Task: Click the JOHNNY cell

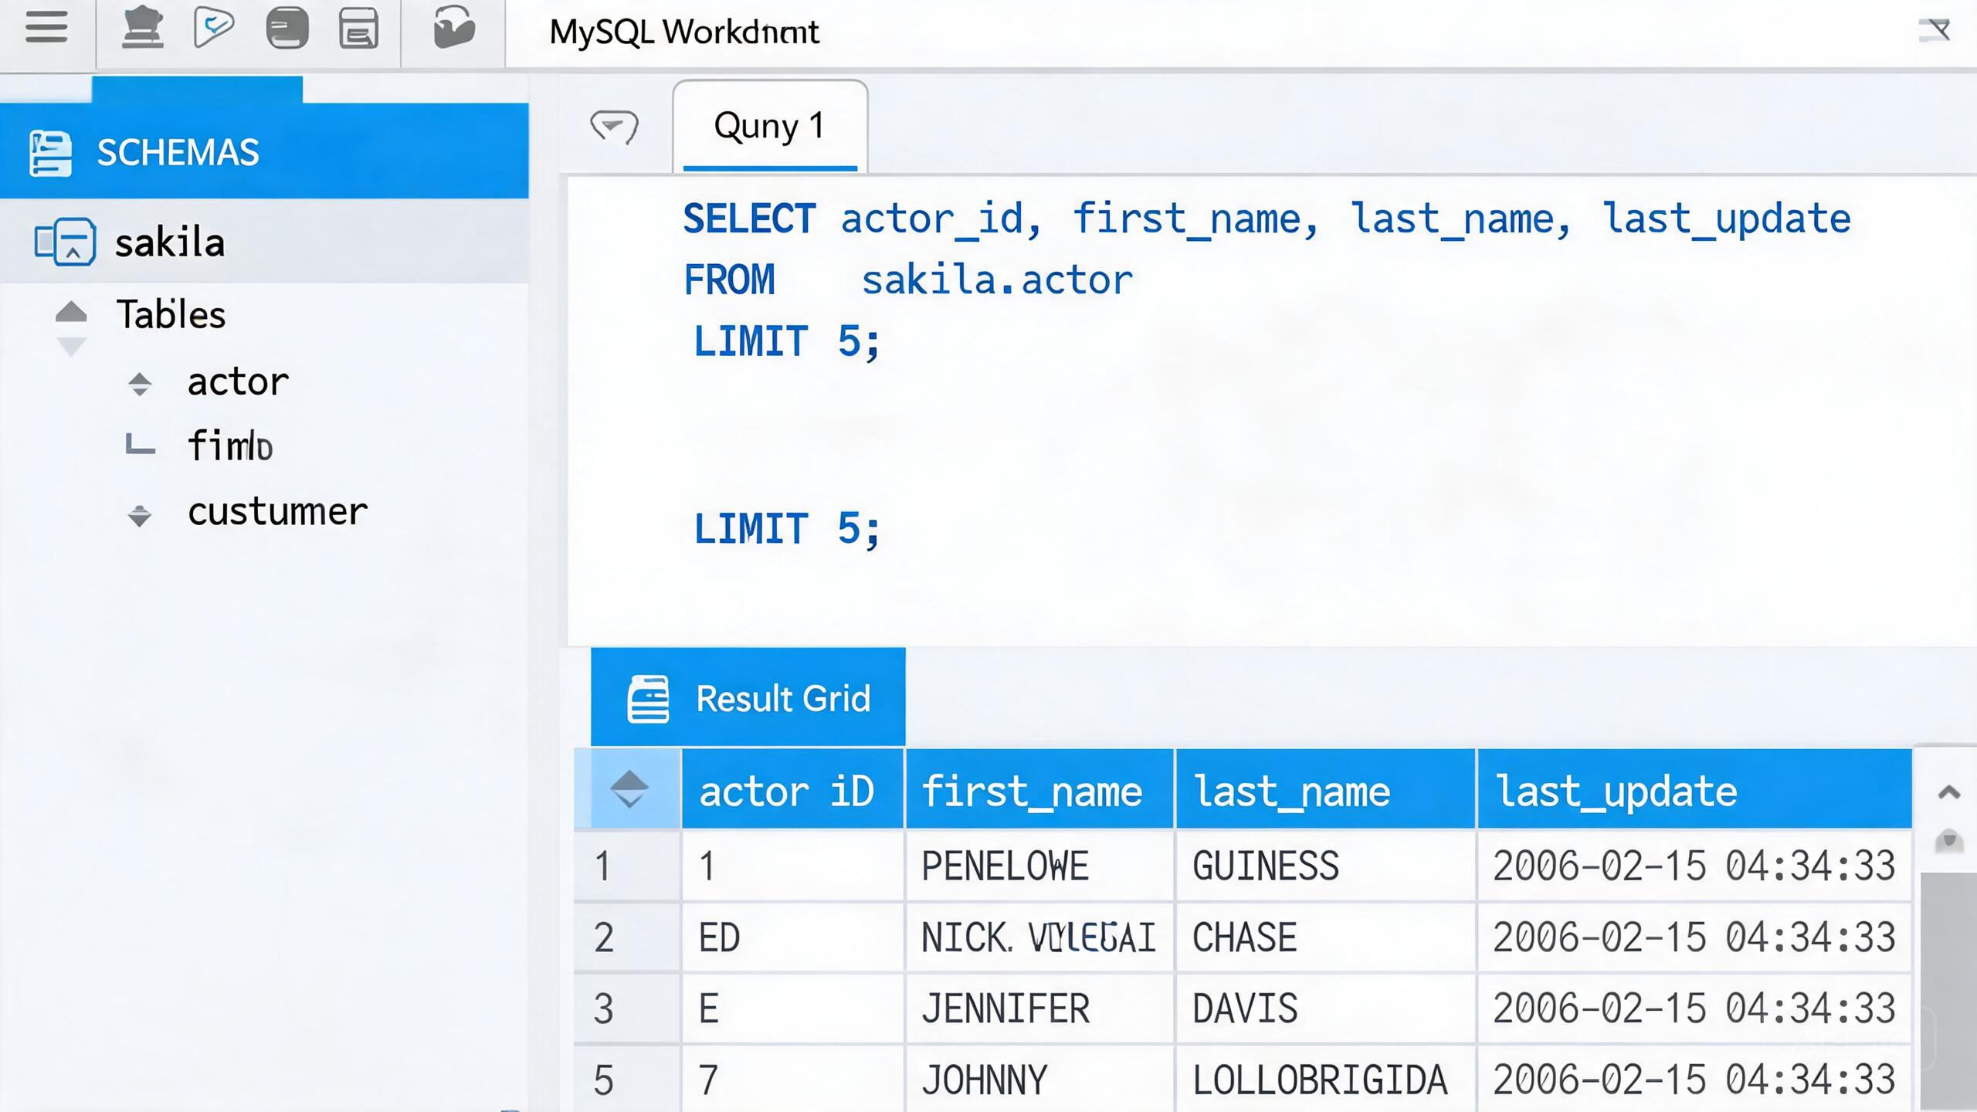Action: 1039,1080
